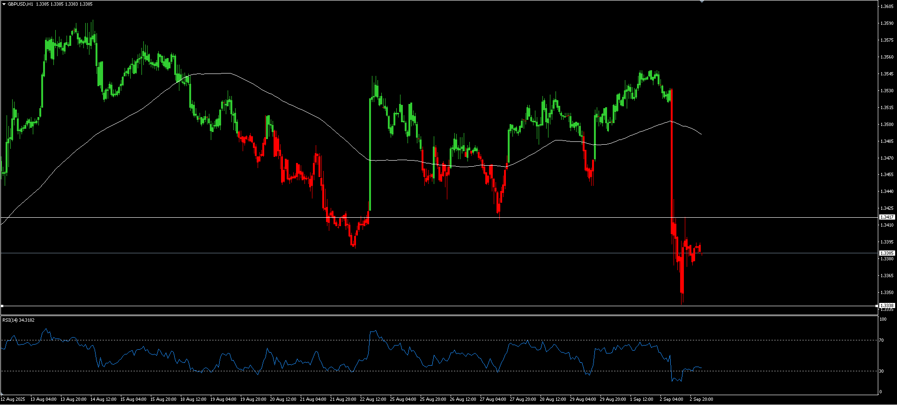Click the 1.3500 price scale value
This screenshot has width=897, height=405.
click(x=887, y=125)
